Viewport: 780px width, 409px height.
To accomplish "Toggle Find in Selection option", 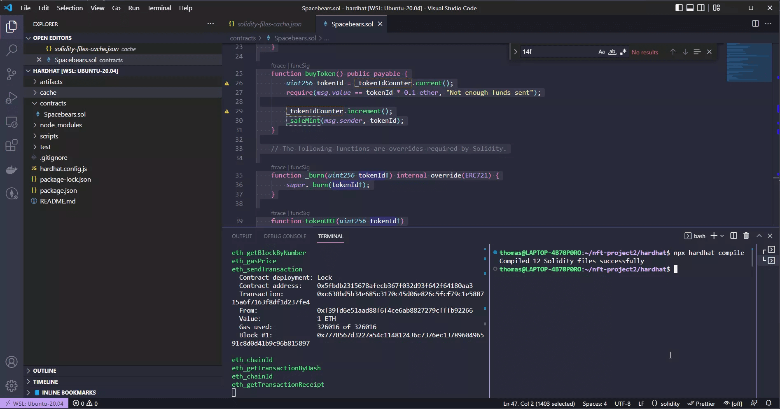I will (697, 52).
